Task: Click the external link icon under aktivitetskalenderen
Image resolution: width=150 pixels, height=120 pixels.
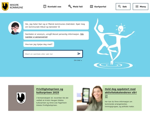Action: coord(106,96)
